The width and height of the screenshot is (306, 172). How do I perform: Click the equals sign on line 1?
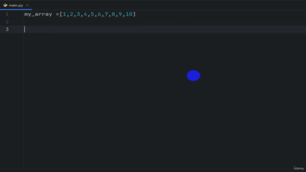(x=57, y=14)
